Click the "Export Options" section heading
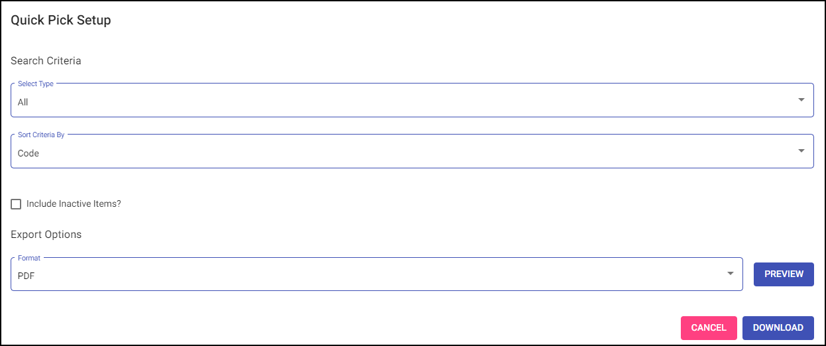The image size is (826, 346). (46, 235)
